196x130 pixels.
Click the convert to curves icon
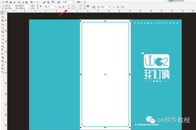(x=123, y=7)
